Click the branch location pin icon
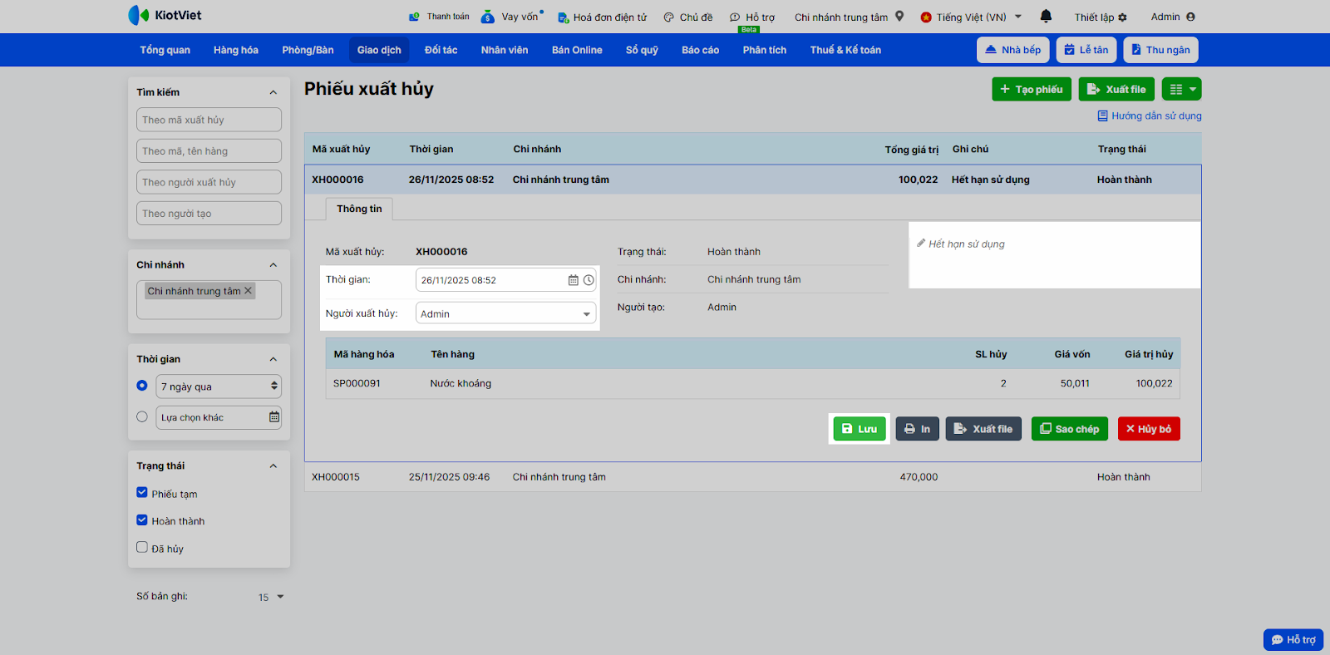The width and height of the screenshot is (1330, 655). 899,16
